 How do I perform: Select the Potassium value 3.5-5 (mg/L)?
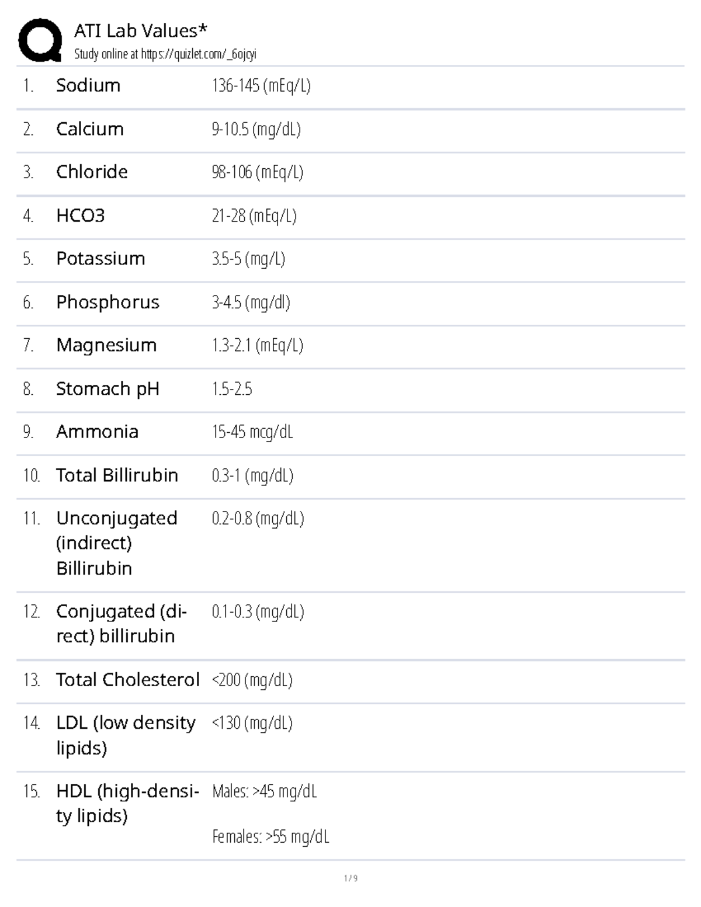pyautogui.click(x=248, y=259)
